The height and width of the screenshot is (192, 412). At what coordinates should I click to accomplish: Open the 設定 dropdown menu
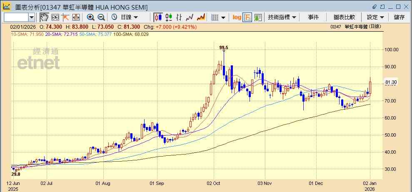click(x=375, y=17)
